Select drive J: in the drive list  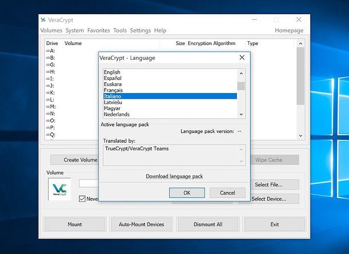(x=50, y=86)
